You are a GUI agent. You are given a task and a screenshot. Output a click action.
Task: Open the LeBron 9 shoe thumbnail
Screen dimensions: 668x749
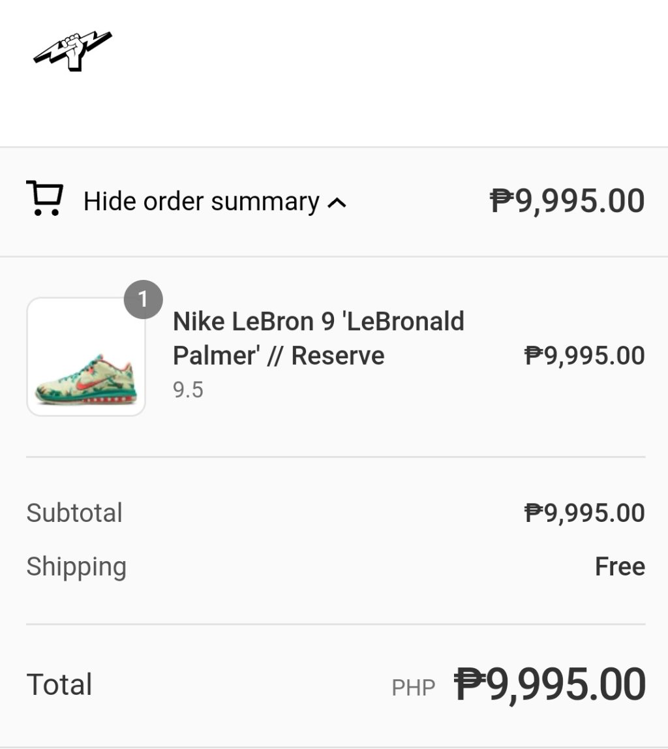click(x=85, y=356)
